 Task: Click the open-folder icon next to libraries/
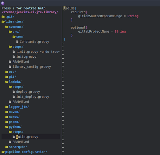(x=3, y=22)
